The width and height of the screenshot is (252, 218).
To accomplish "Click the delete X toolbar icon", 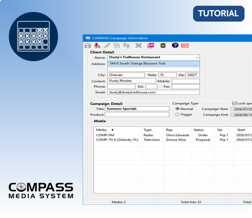I will pyautogui.click(x=139, y=45).
